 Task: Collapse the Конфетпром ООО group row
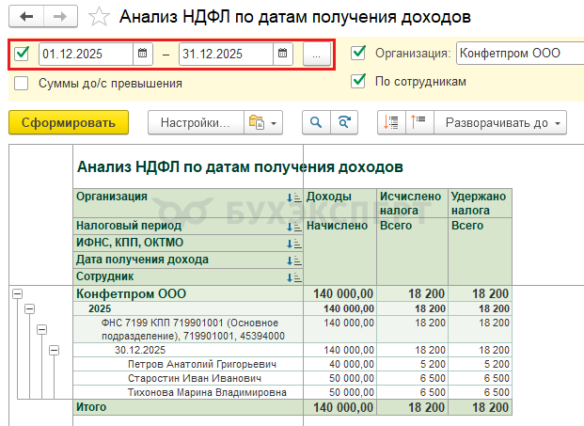click(16, 293)
